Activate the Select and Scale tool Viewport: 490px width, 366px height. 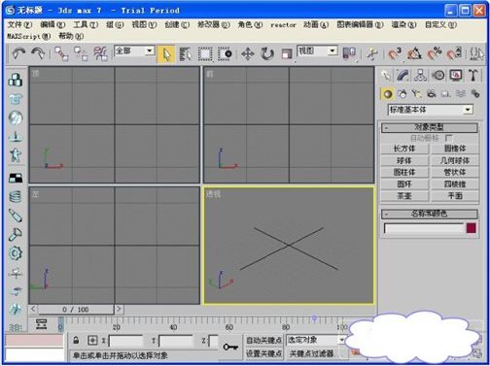coord(287,54)
